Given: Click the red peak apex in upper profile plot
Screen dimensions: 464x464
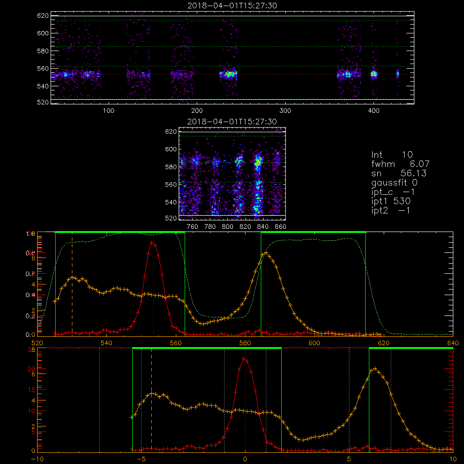Looking at the screenshot, I should point(152,242).
